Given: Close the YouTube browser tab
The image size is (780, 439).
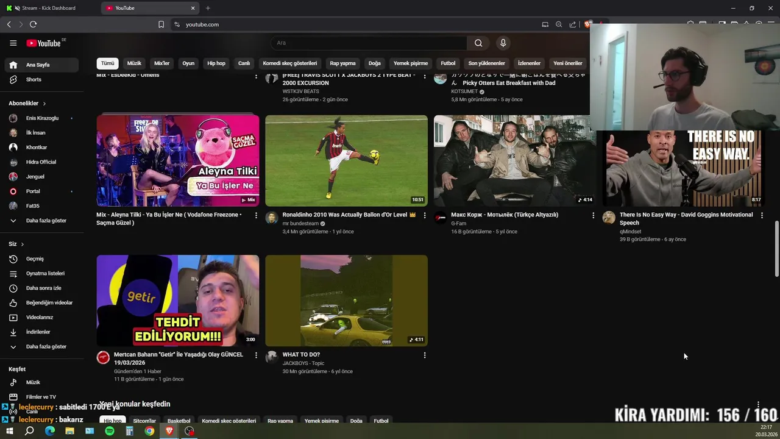Looking at the screenshot, I should click(193, 8).
